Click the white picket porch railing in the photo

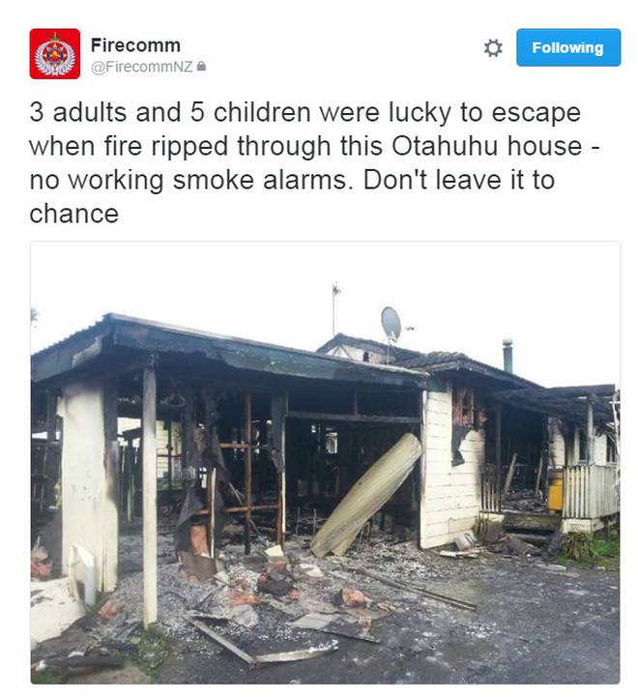click(x=591, y=491)
